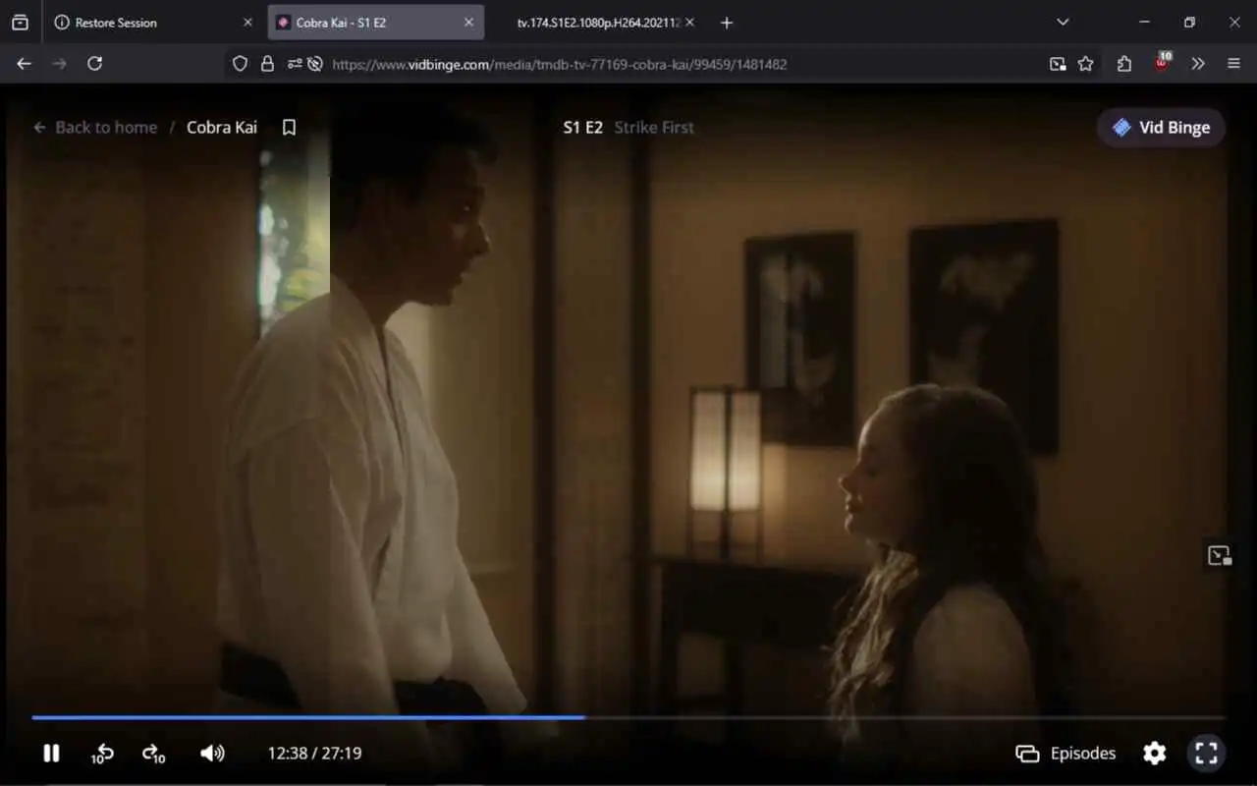This screenshot has height=786, width=1257.
Task: Open the player settings gear
Action: [1155, 754]
